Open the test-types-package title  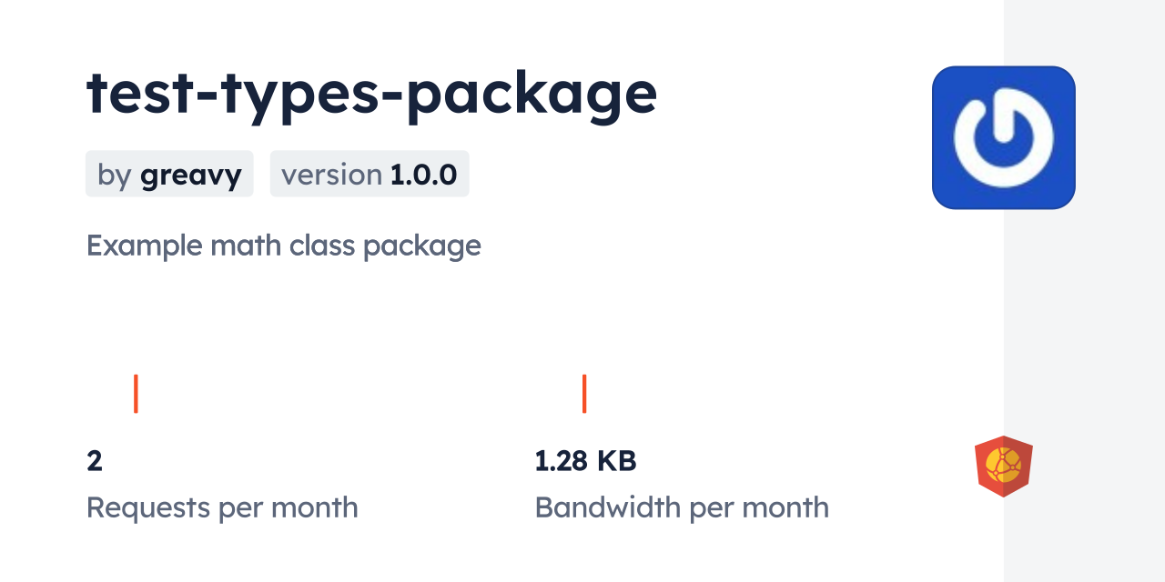click(371, 93)
